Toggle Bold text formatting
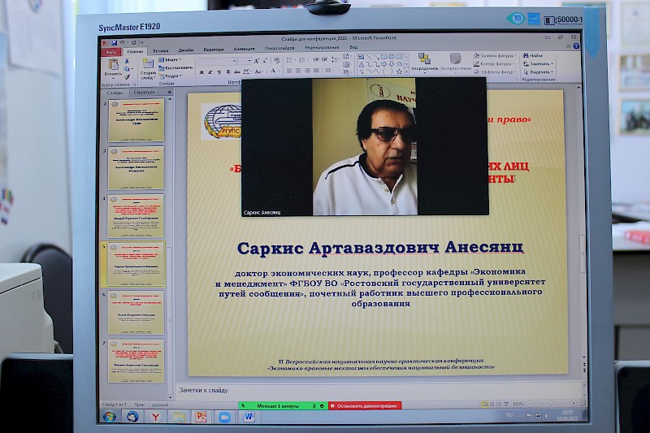The image size is (650, 433). (x=200, y=71)
